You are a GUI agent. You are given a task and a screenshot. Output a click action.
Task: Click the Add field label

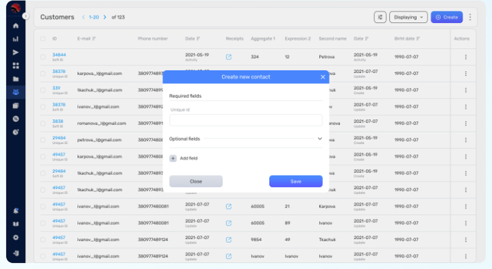pyautogui.click(x=188, y=158)
